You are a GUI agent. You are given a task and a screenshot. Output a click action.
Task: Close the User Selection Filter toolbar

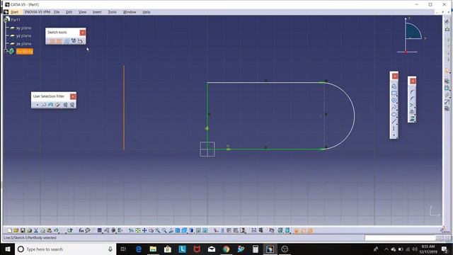click(x=73, y=96)
